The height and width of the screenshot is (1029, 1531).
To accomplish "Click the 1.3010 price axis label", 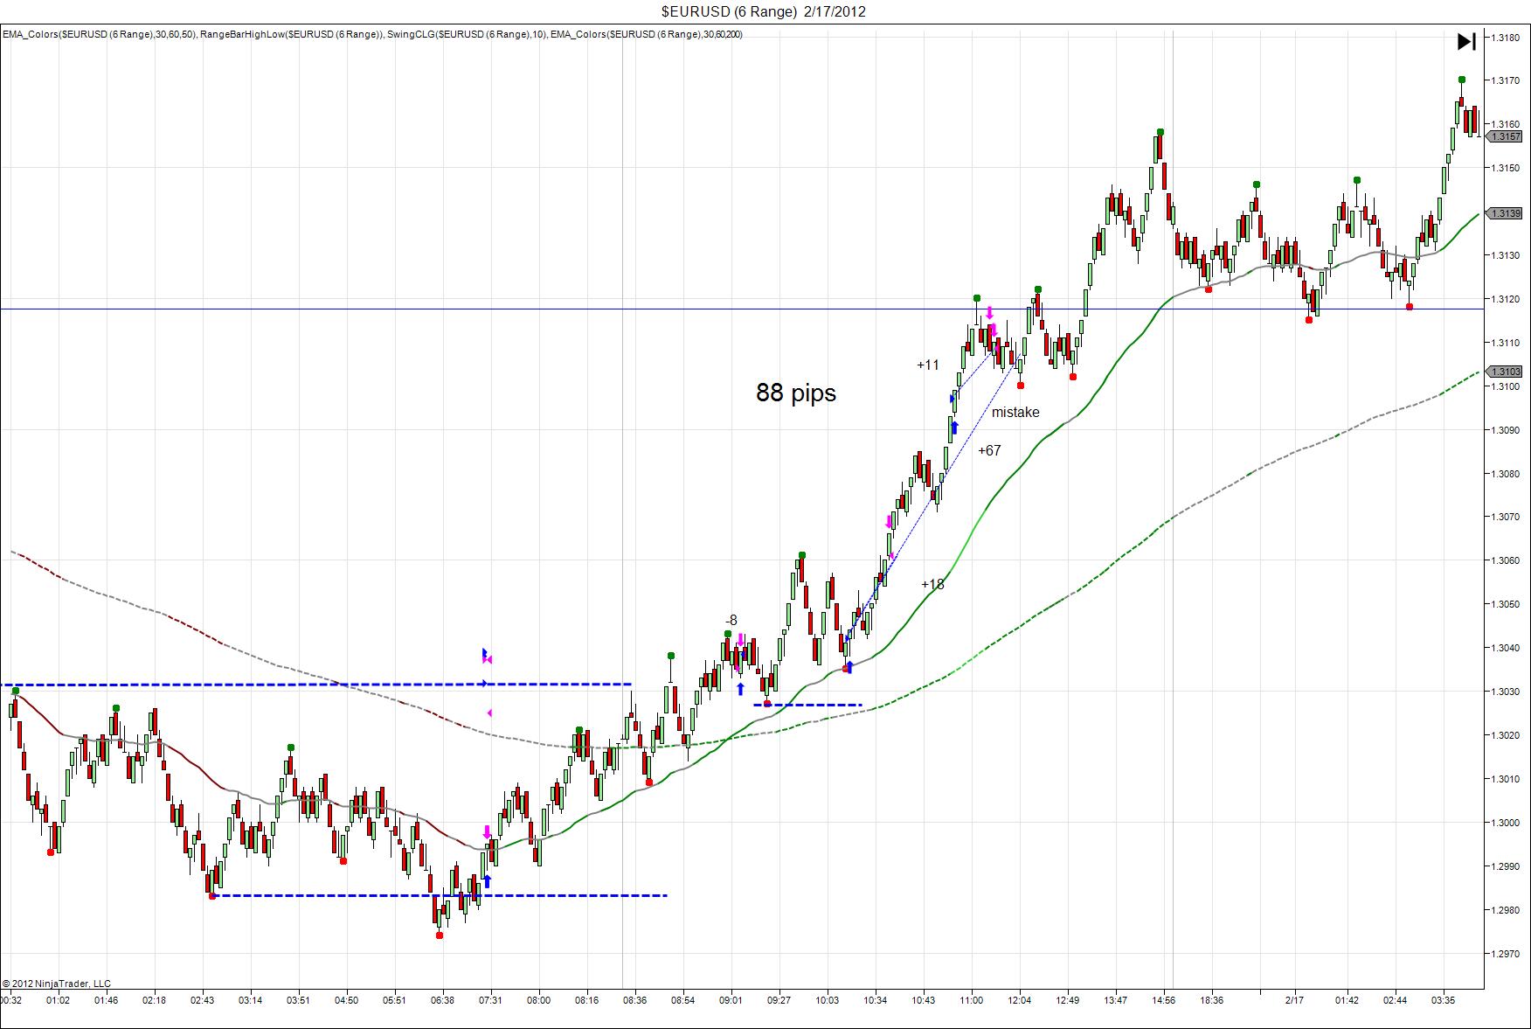I will point(1507,779).
